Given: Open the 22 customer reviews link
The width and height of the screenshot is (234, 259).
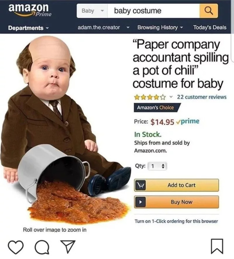Looking at the screenshot, I should [x=201, y=97].
